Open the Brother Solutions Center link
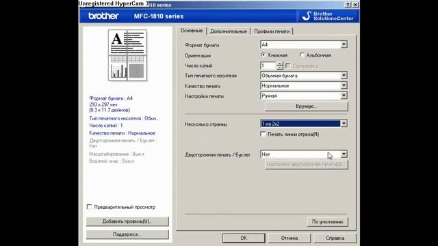Viewport: 438px width, 246px height. coord(328,16)
